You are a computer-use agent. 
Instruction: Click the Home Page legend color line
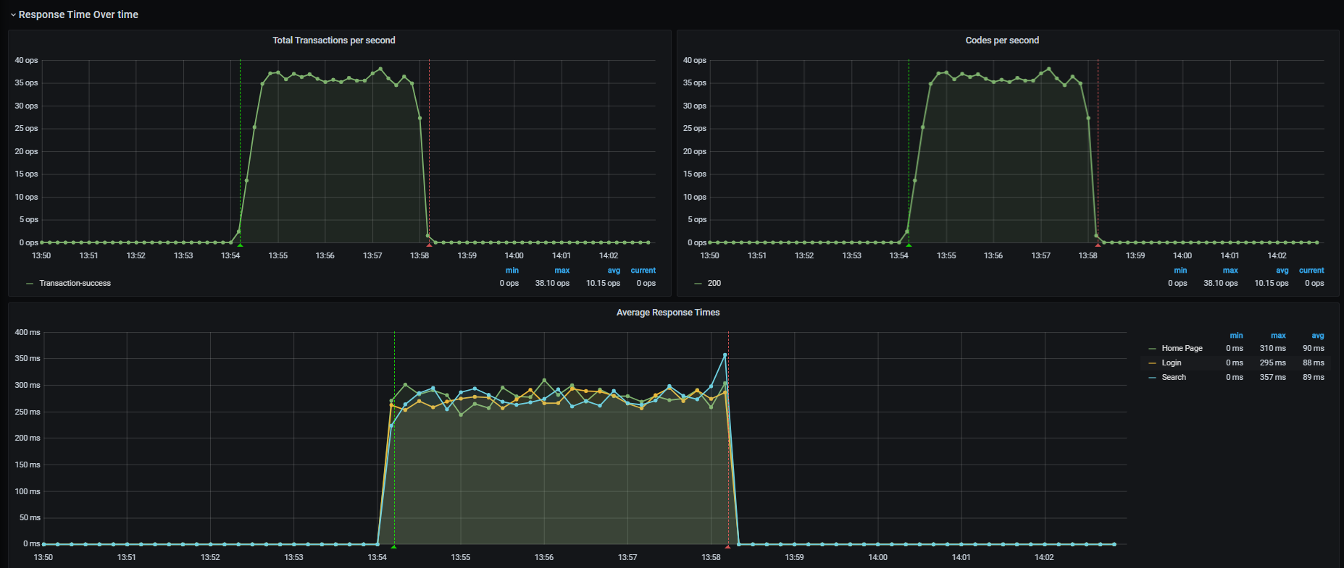coord(1153,349)
